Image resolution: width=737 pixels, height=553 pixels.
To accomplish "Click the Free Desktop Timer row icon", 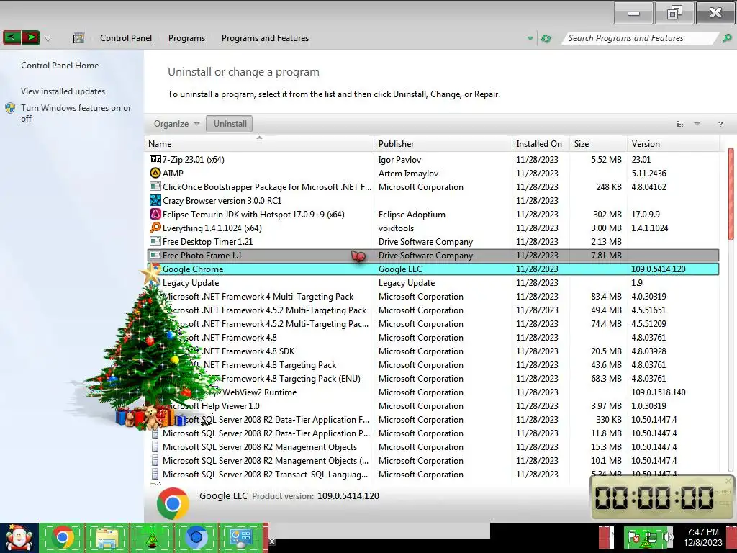I will [155, 241].
